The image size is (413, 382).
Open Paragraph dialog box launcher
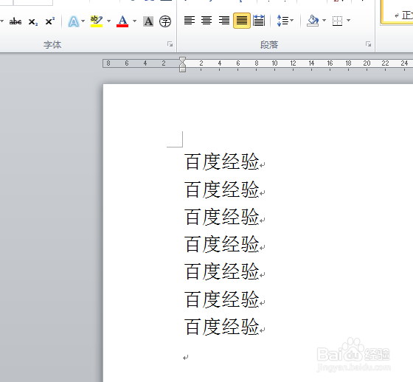(x=368, y=44)
